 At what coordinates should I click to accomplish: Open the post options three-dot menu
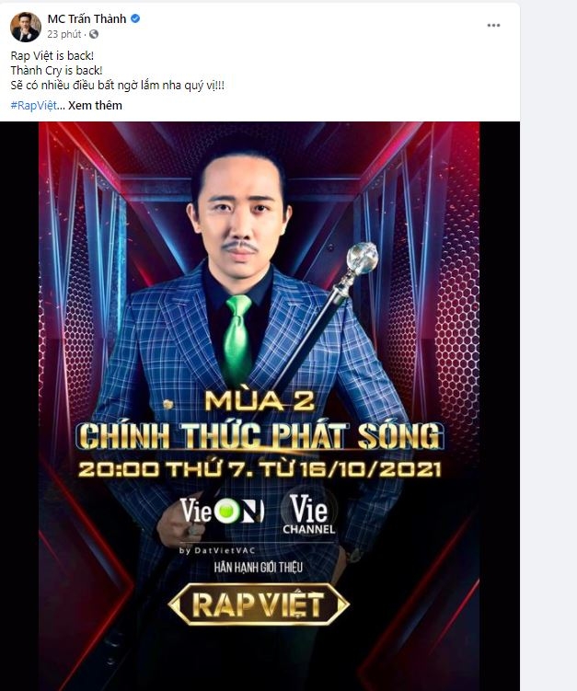[x=493, y=26]
